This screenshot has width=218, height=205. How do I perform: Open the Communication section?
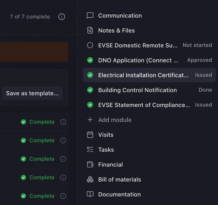click(149, 16)
